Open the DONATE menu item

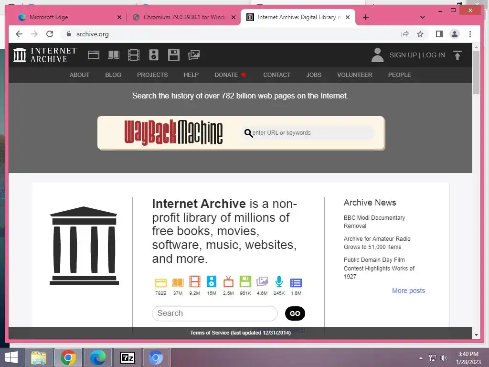click(x=230, y=75)
